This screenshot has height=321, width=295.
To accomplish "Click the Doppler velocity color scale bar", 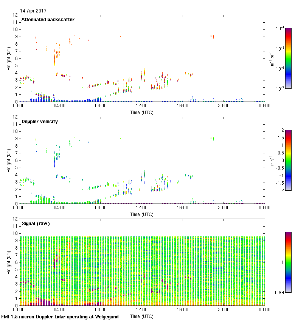I will click(288, 160).
